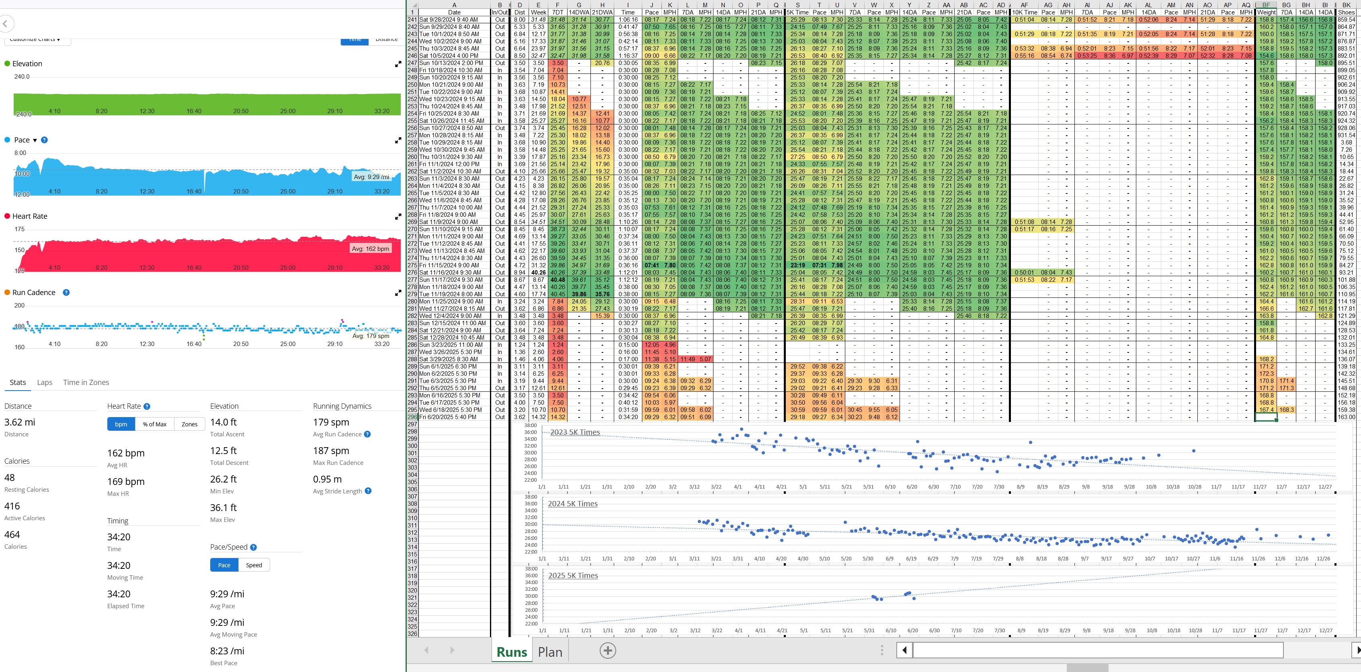The width and height of the screenshot is (1361, 672).
Task: Click the 464 total Calories value
Action: 12,534
